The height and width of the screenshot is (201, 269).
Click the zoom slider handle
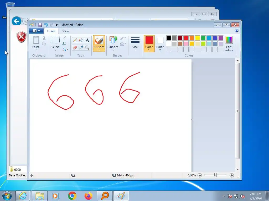pyautogui.click(x=215, y=175)
